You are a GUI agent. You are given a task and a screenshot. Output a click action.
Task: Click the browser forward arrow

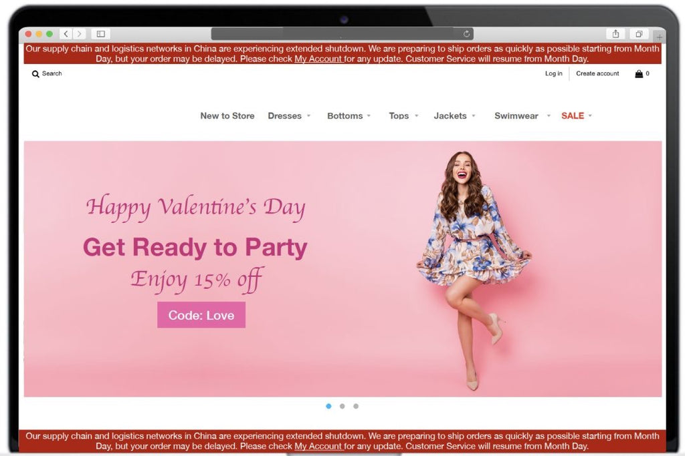80,33
